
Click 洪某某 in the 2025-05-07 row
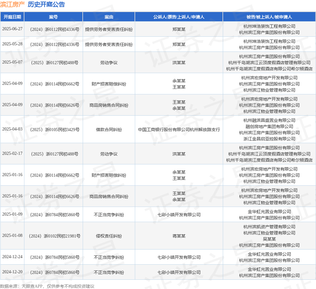(179, 63)
